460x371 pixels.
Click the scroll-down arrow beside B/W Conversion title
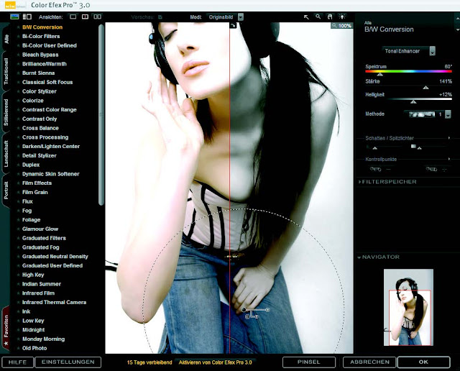point(458,29)
